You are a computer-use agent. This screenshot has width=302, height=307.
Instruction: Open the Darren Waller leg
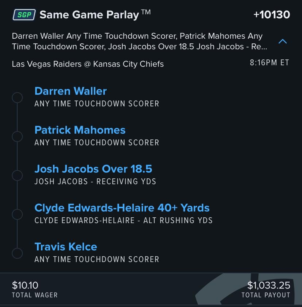(71, 91)
